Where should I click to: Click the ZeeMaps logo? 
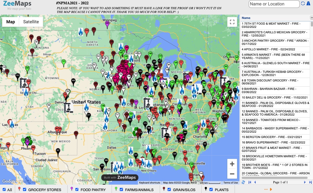pos(17,5)
